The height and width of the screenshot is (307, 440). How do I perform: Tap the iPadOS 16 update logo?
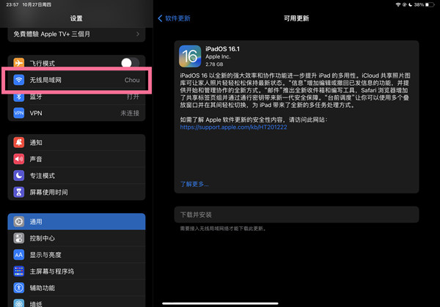pyautogui.click(x=190, y=56)
